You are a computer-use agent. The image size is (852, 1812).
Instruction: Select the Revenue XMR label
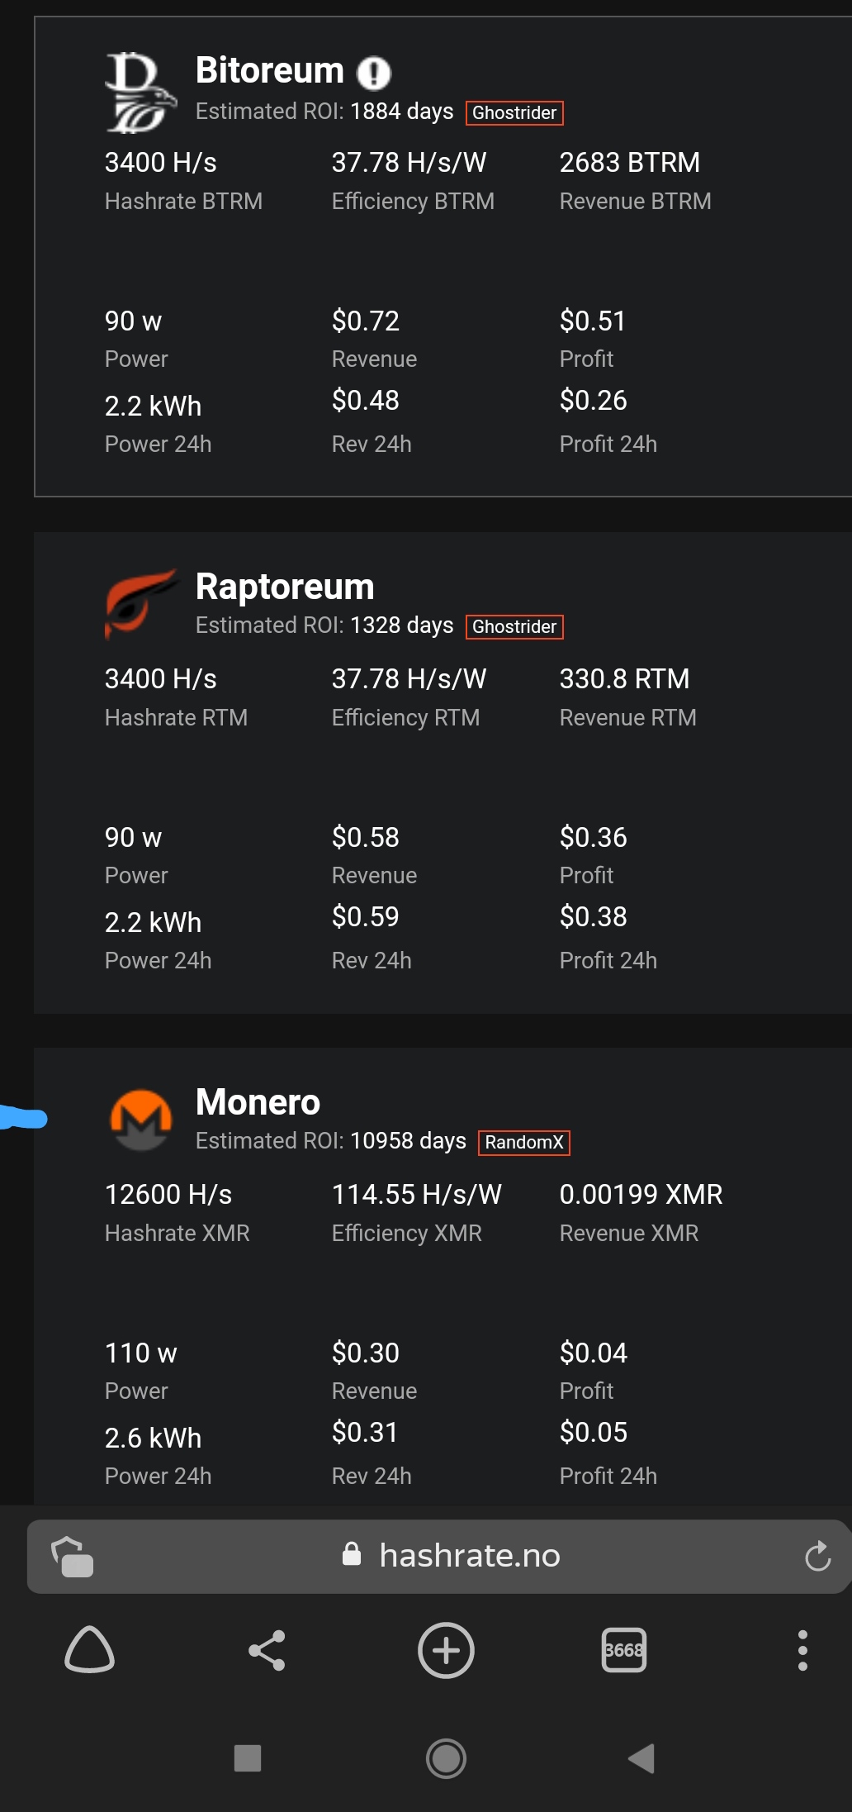pos(628,1234)
